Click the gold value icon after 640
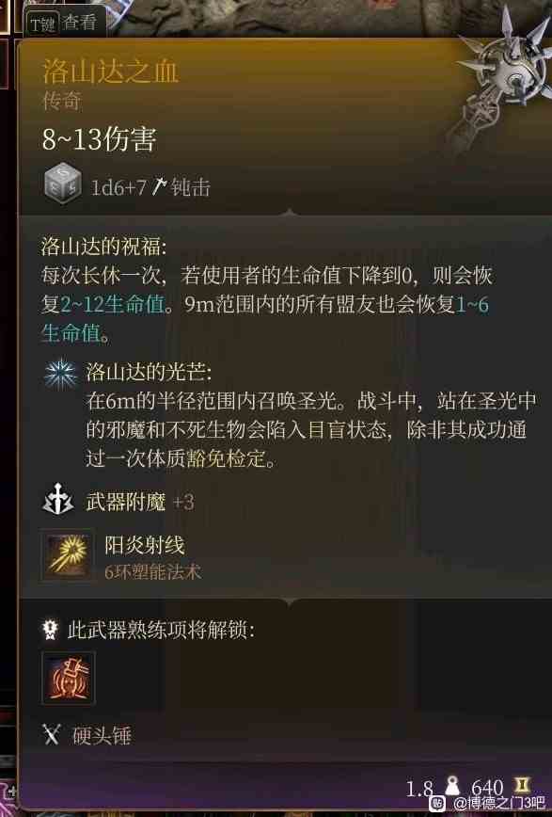This screenshot has height=817, width=552. pyautogui.click(x=522, y=784)
